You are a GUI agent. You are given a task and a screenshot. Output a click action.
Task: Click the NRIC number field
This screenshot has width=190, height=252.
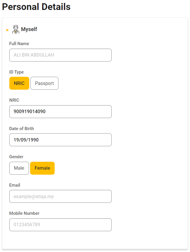point(60,112)
